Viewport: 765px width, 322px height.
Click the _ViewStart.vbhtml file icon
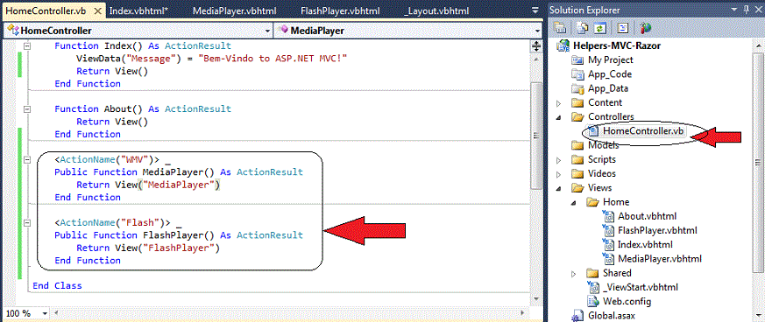592,287
